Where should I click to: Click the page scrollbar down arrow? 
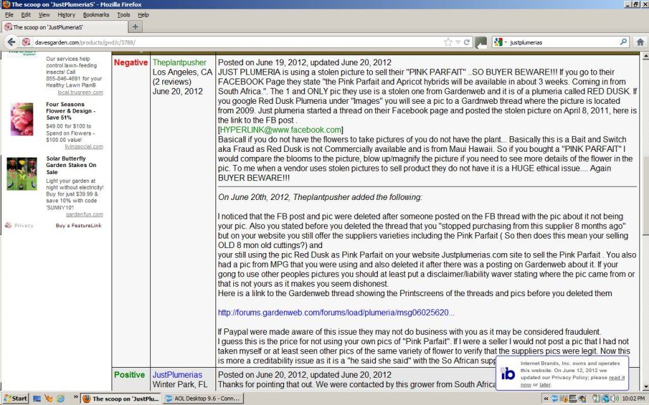click(x=645, y=387)
